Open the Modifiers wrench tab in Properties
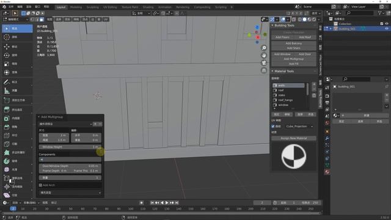 327,138
